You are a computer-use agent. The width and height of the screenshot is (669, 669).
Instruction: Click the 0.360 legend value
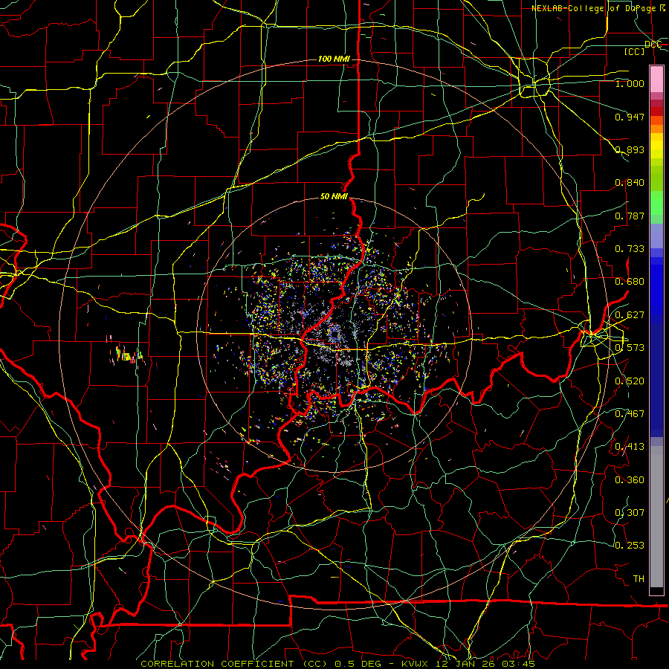pos(630,480)
